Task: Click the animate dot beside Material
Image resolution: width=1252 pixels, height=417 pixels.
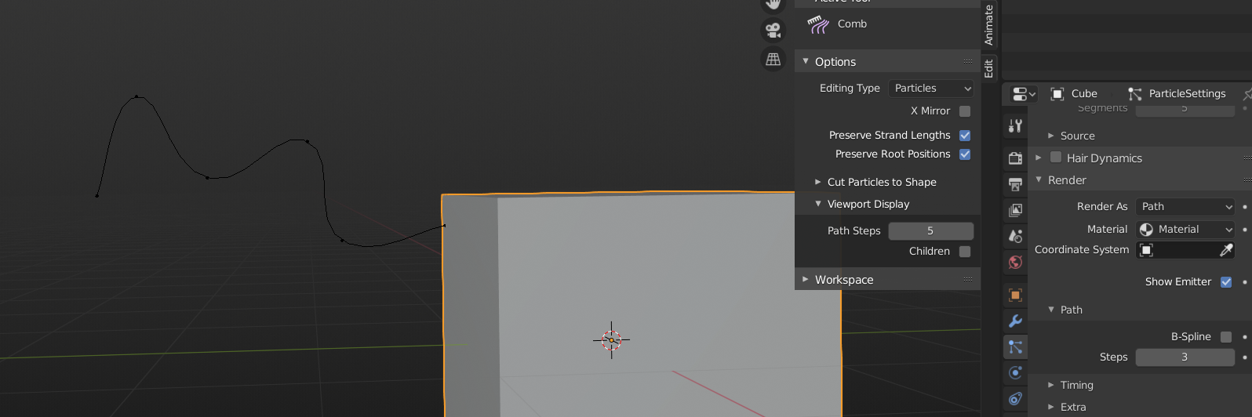Action: pyautogui.click(x=1245, y=230)
